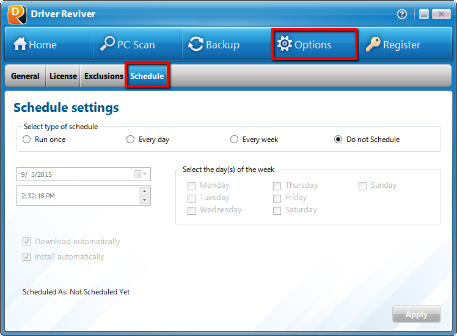Open help via the question mark icon
The width and height of the screenshot is (457, 336).
(x=402, y=14)
